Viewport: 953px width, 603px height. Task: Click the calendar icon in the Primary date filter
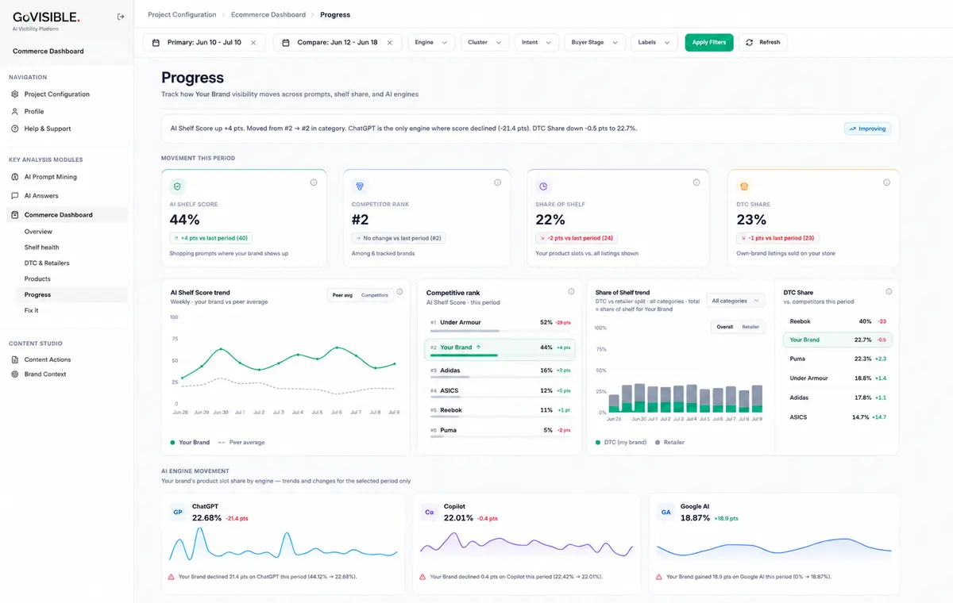156,43
